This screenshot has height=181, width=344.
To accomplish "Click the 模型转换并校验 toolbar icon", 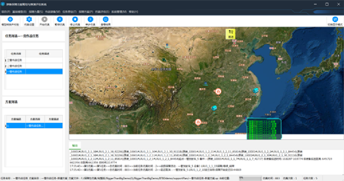I will (x=10, y=20).
